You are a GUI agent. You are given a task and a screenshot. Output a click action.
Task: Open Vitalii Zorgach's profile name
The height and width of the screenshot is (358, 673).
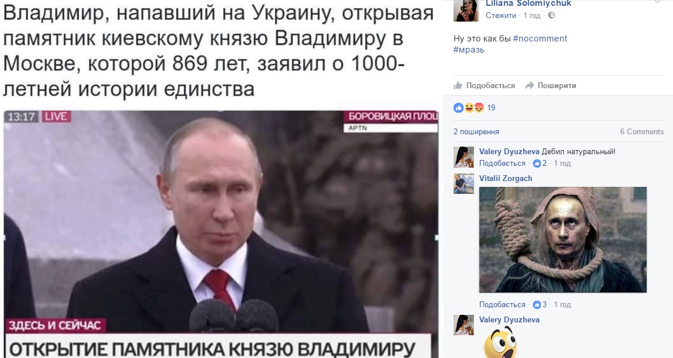(506, 179)
